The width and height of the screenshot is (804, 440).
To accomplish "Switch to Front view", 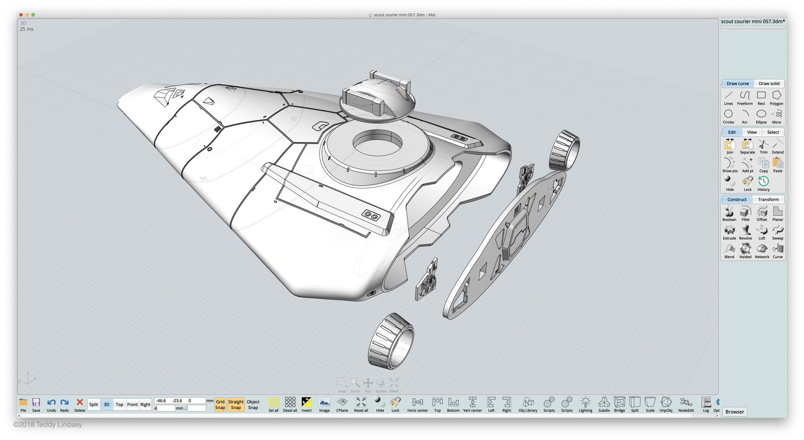I will pyautogui.click(x=132, y=405).
